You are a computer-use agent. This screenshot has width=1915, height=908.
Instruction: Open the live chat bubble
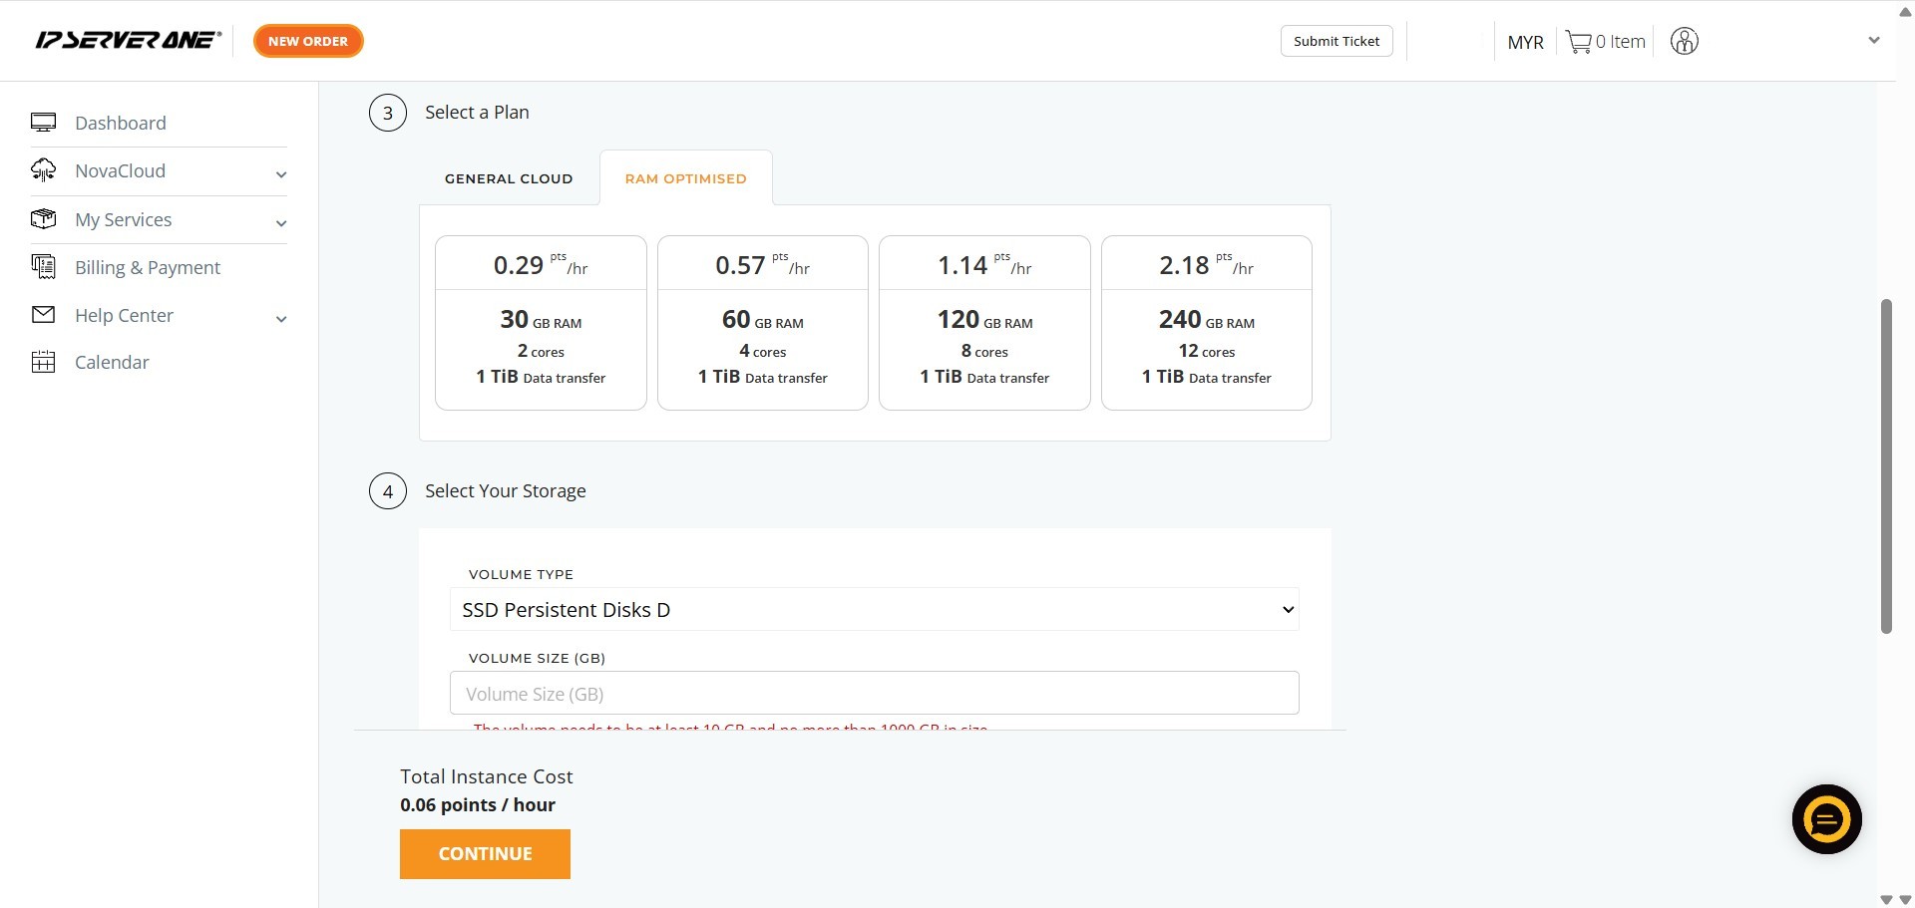coord(1826,819)
